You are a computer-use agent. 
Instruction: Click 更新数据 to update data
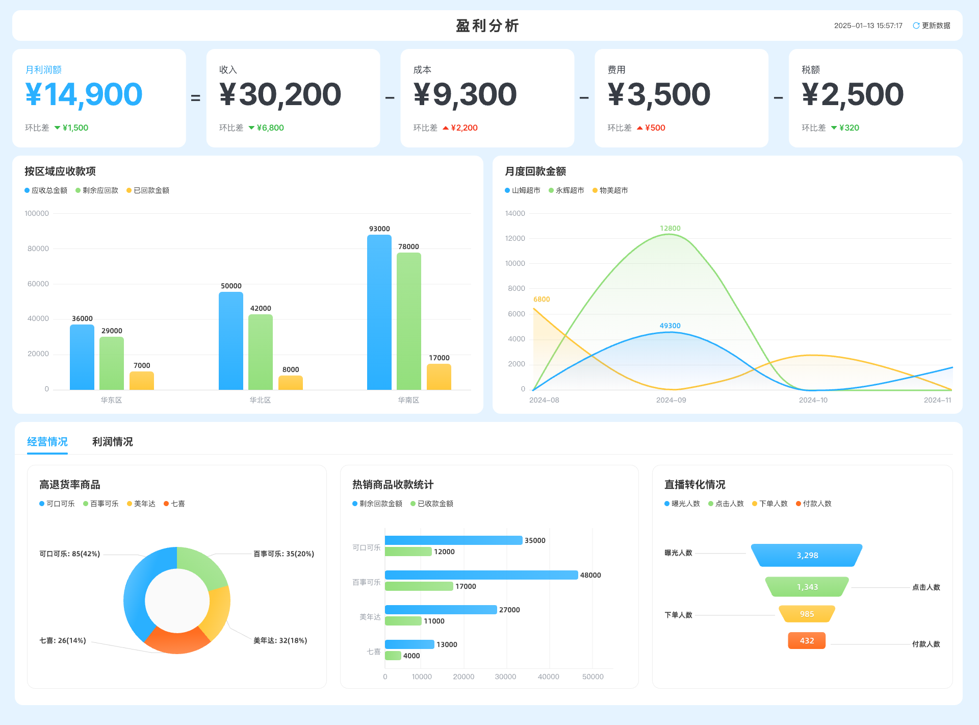coord(936,26)
